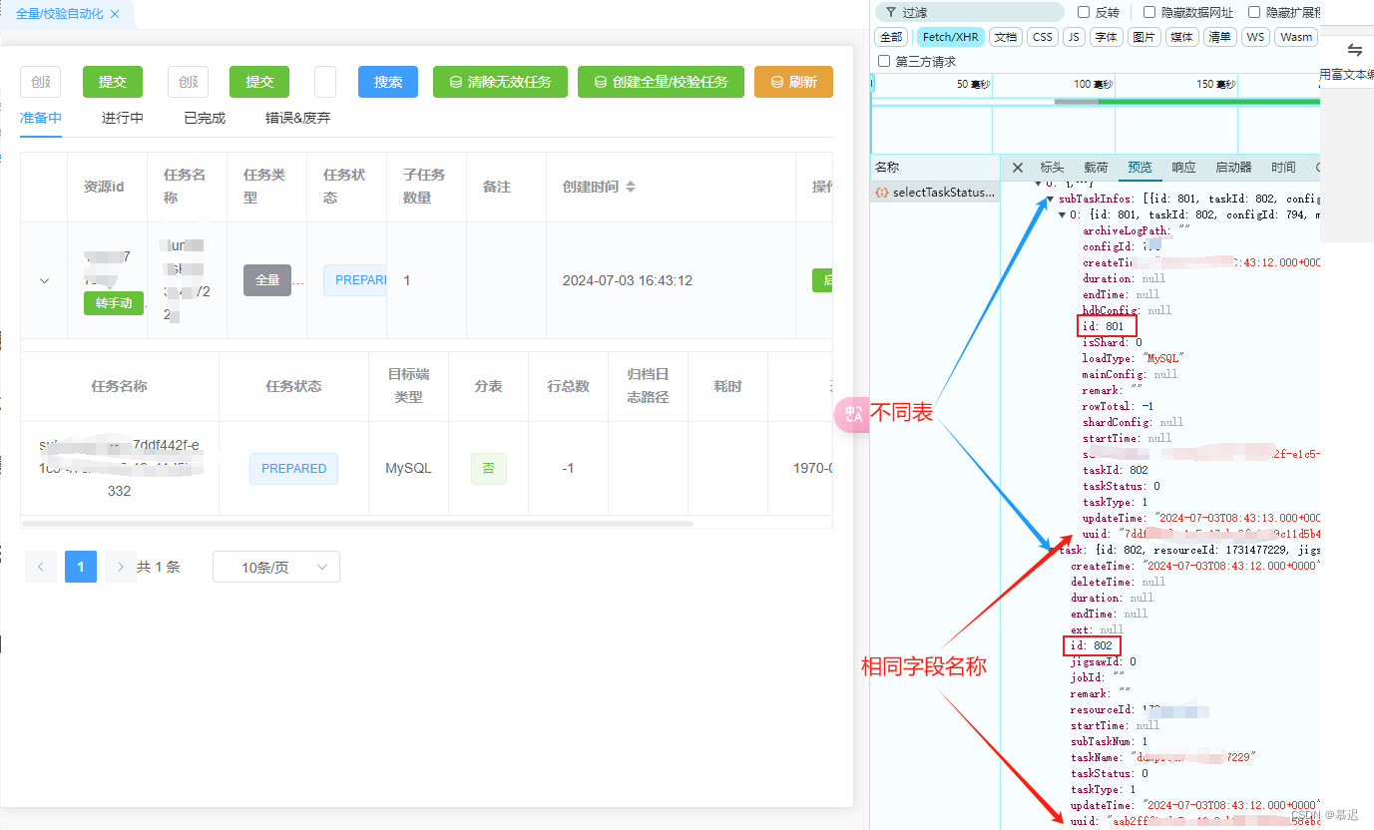This screenshot has width=1374, height=830.
Task: Click the 清除无效任务 button
Action: pyautogui.click(x=500, y=82)
